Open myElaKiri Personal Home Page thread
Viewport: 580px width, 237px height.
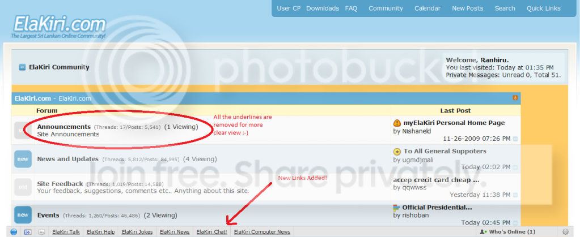pyautogui.click(x=454, y=123)
